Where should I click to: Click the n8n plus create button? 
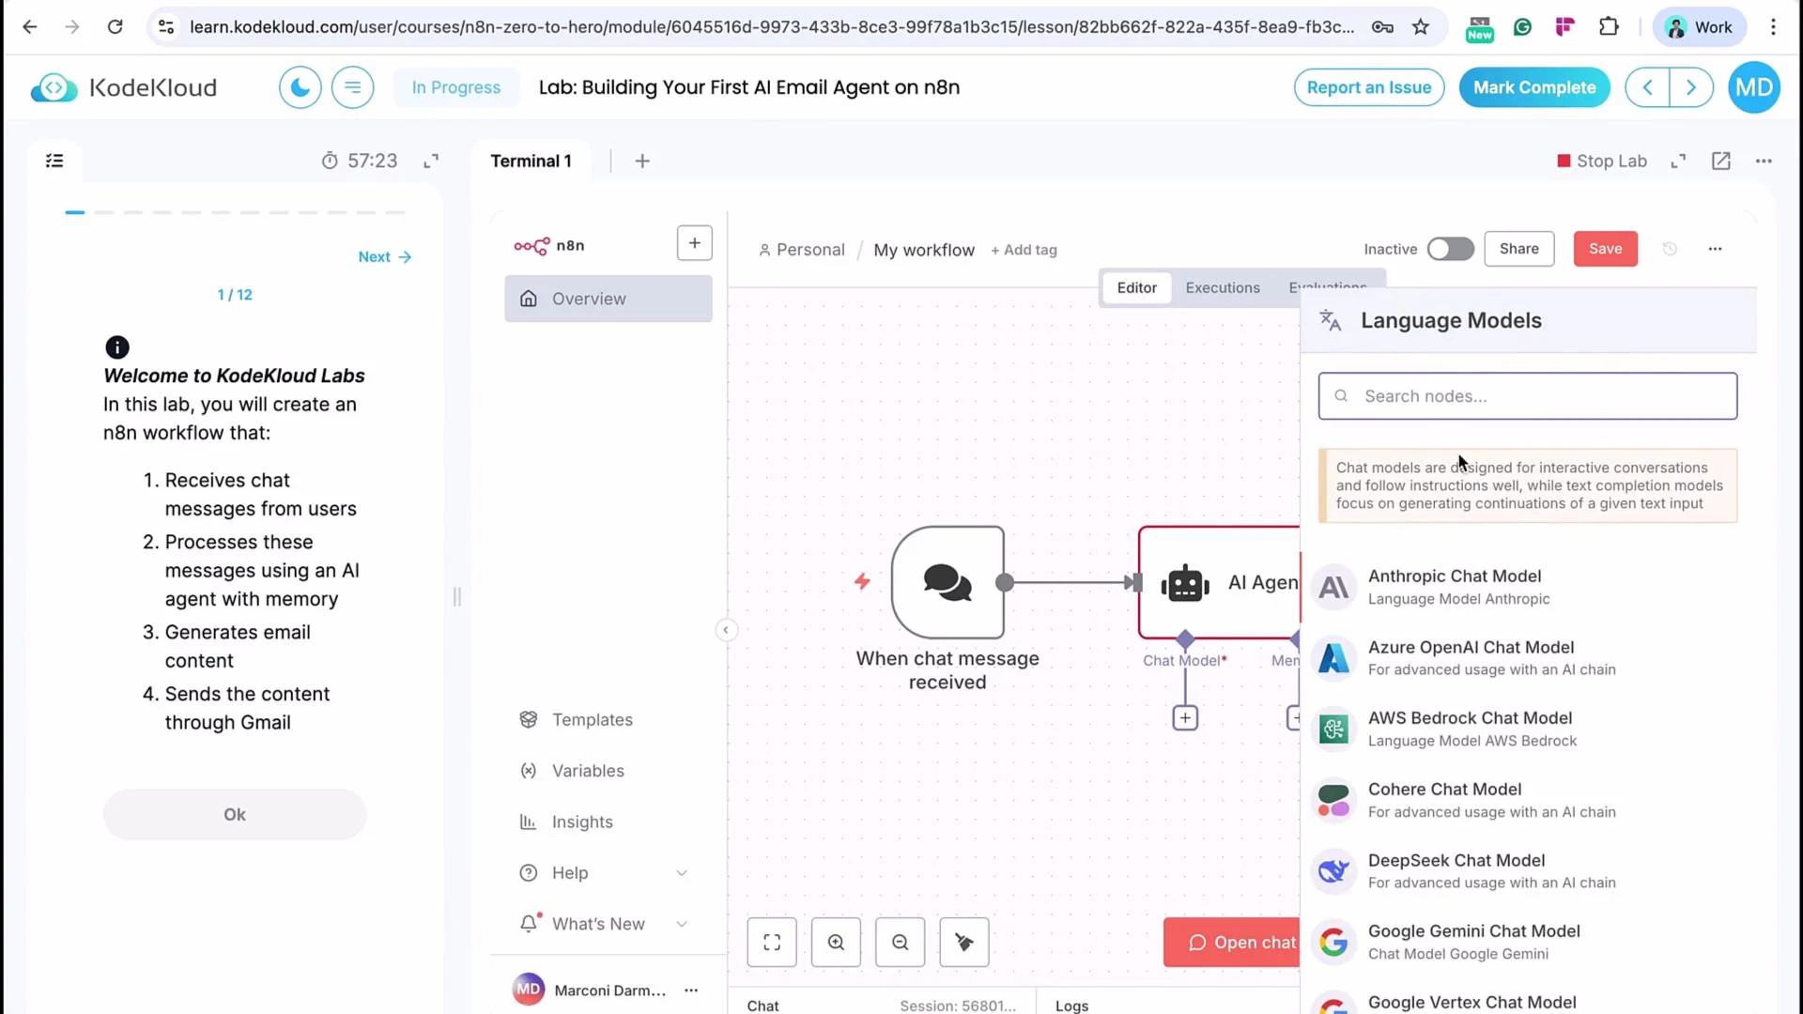tap(695, 243)
